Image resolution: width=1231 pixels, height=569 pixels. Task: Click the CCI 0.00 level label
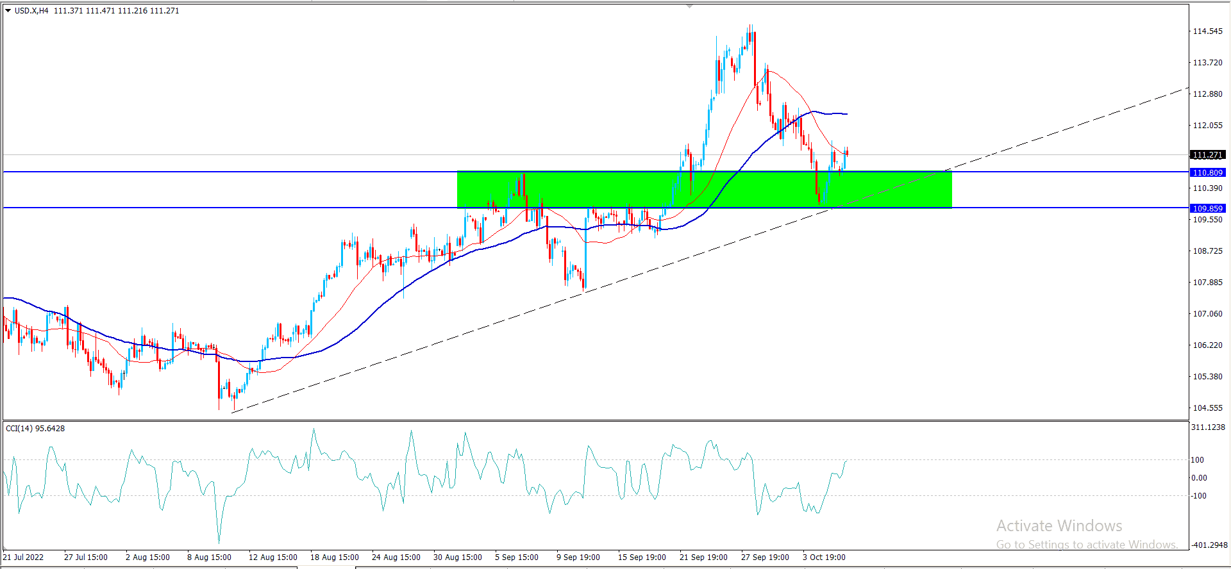(1199, 477)
